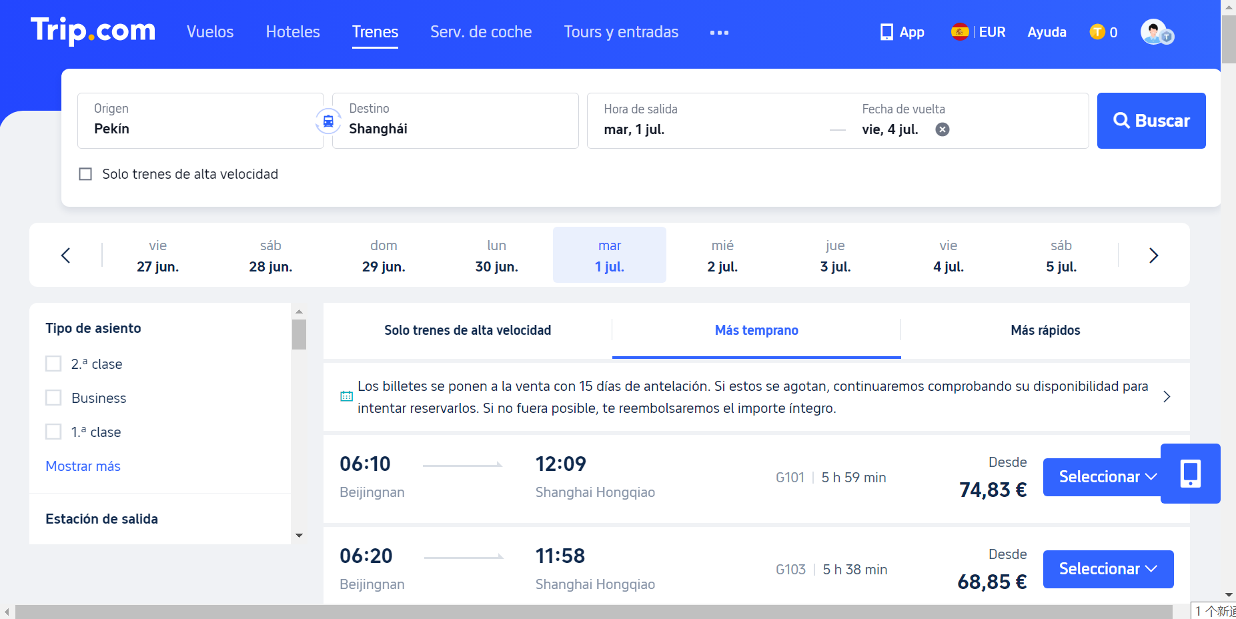Enable Solo trenes de alta velocidad checkbox
This screenshot has height=619, width=1236.
pyautogui.click(x=85, y=174)
